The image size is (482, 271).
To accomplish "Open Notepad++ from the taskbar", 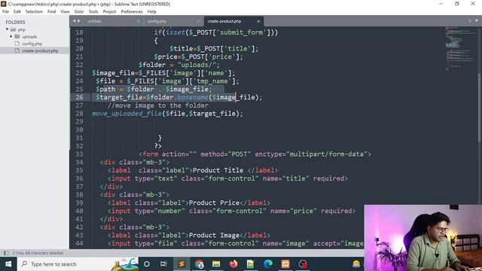I will click(x=251, y=264).
